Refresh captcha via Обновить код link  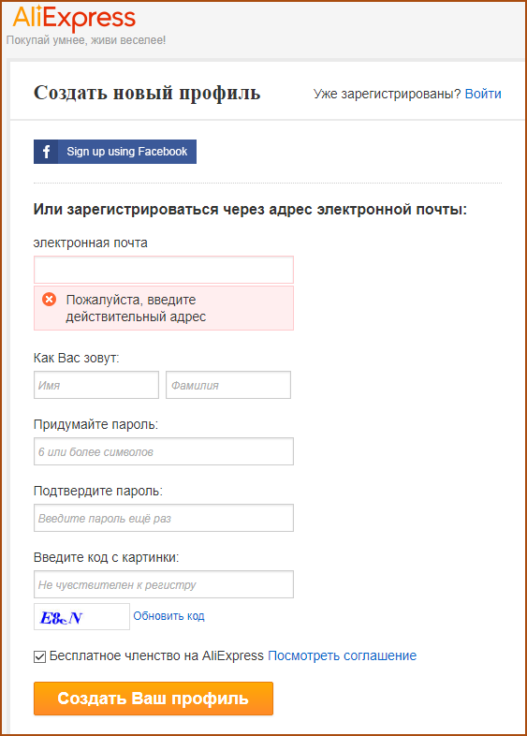168,616
